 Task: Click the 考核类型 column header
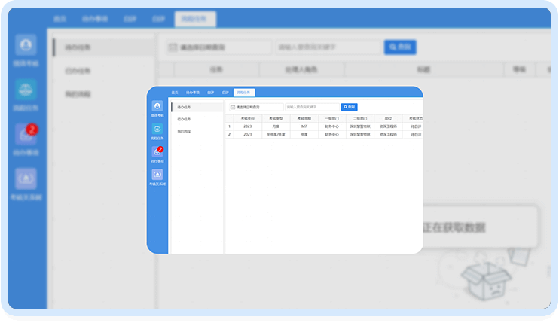276,119
